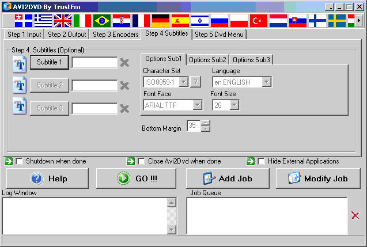
Task: Open Help with the Help button
Action: click(x=47, y=178)
